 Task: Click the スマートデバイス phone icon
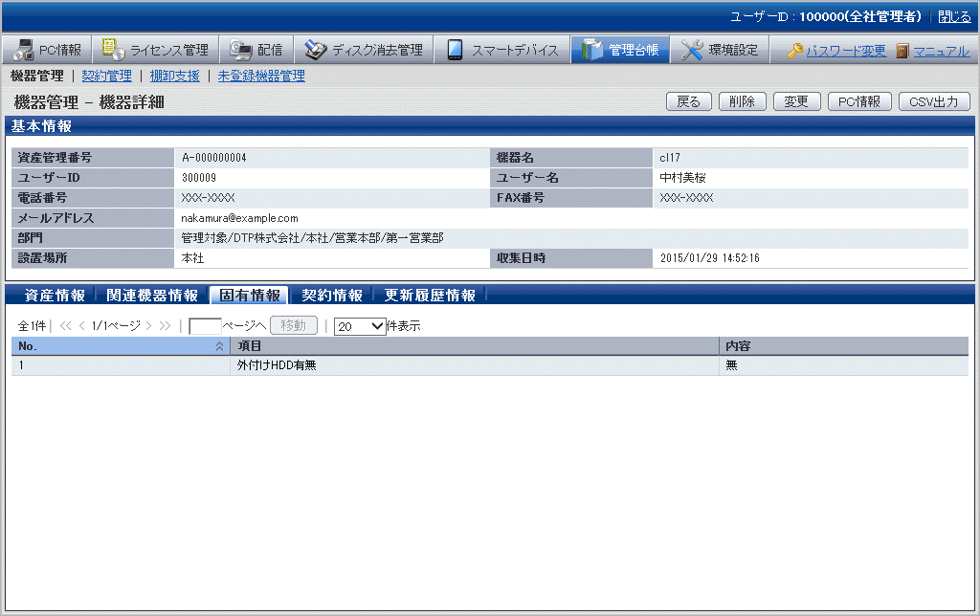point(455,50)
